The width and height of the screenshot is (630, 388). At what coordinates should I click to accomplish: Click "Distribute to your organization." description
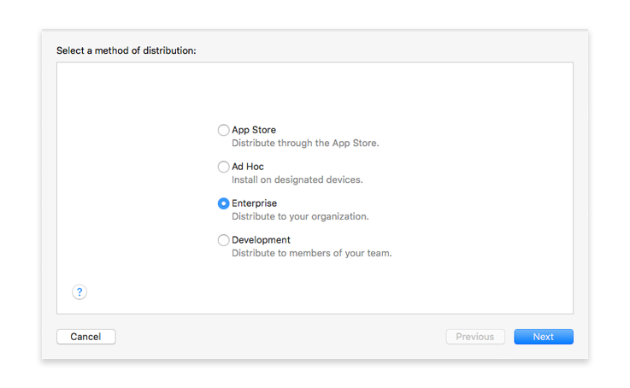300,216
